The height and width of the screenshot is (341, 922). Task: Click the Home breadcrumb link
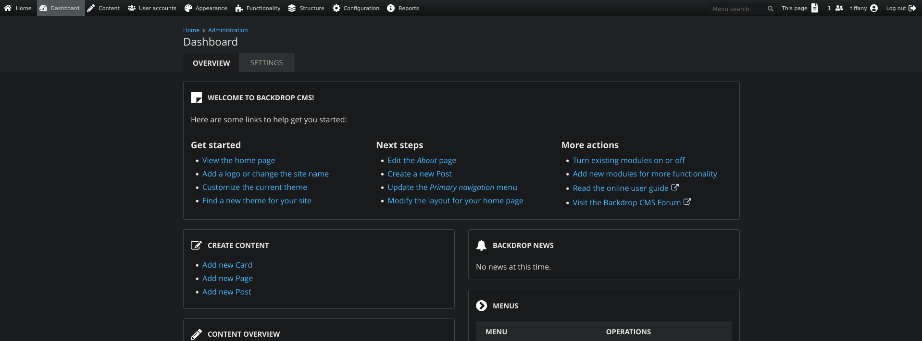tap(191, 30)
